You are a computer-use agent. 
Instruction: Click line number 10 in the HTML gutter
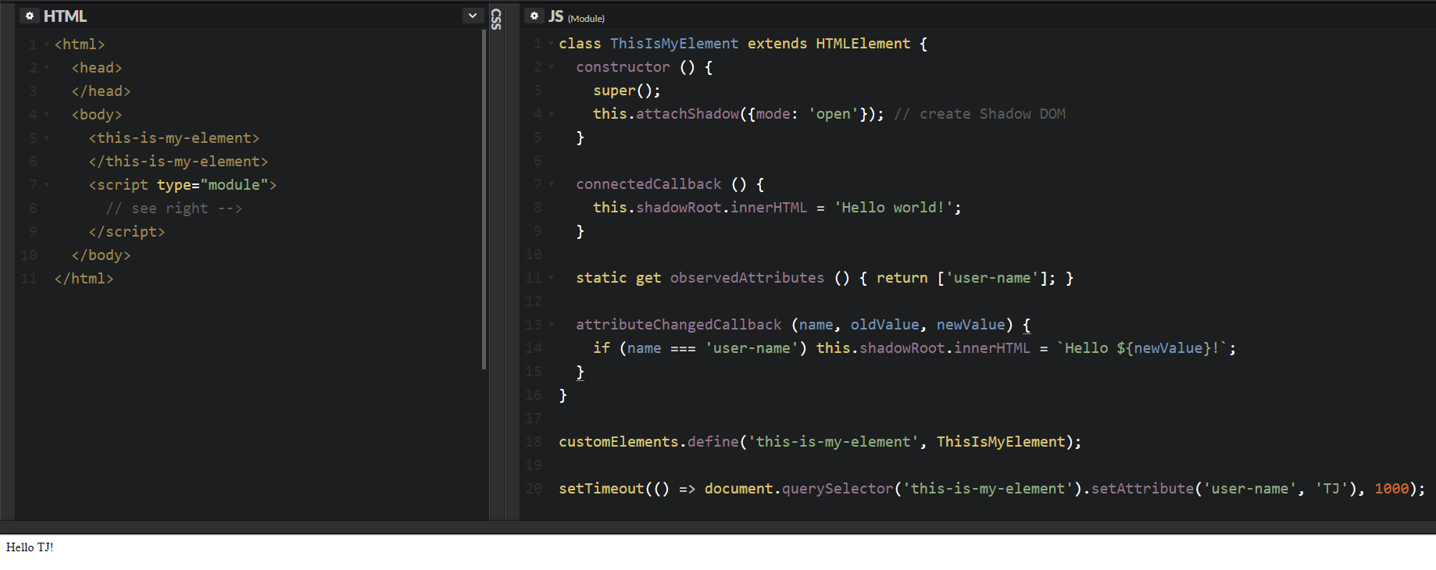click(29, 255)
